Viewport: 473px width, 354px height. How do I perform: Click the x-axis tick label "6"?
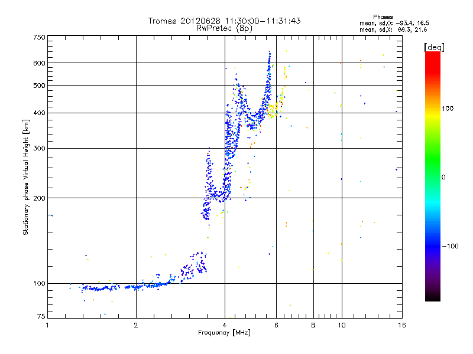(276, 325)
